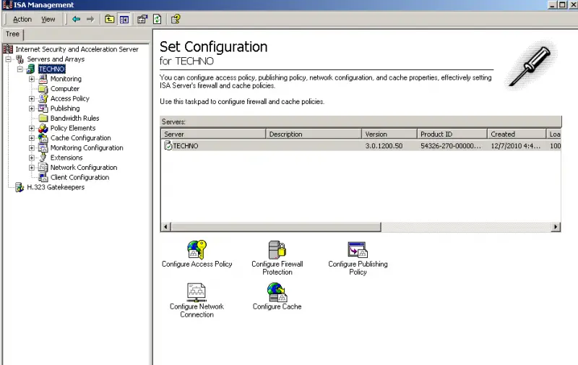Click the Created cell 12/7/2010
The width and height of the screenshot is (578, 365).
[515, 146]
